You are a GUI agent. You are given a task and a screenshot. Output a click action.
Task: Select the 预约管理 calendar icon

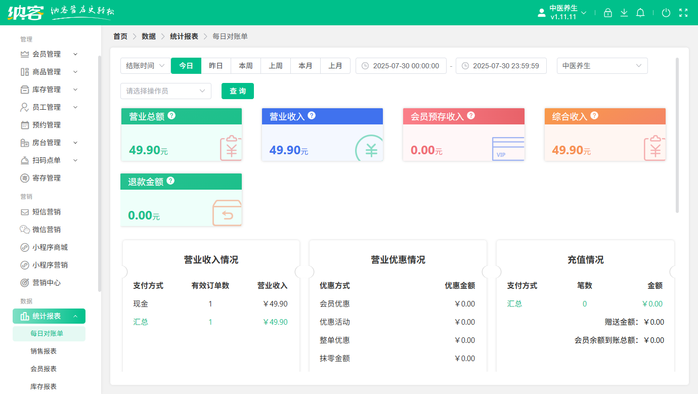(x=26, y=125)
